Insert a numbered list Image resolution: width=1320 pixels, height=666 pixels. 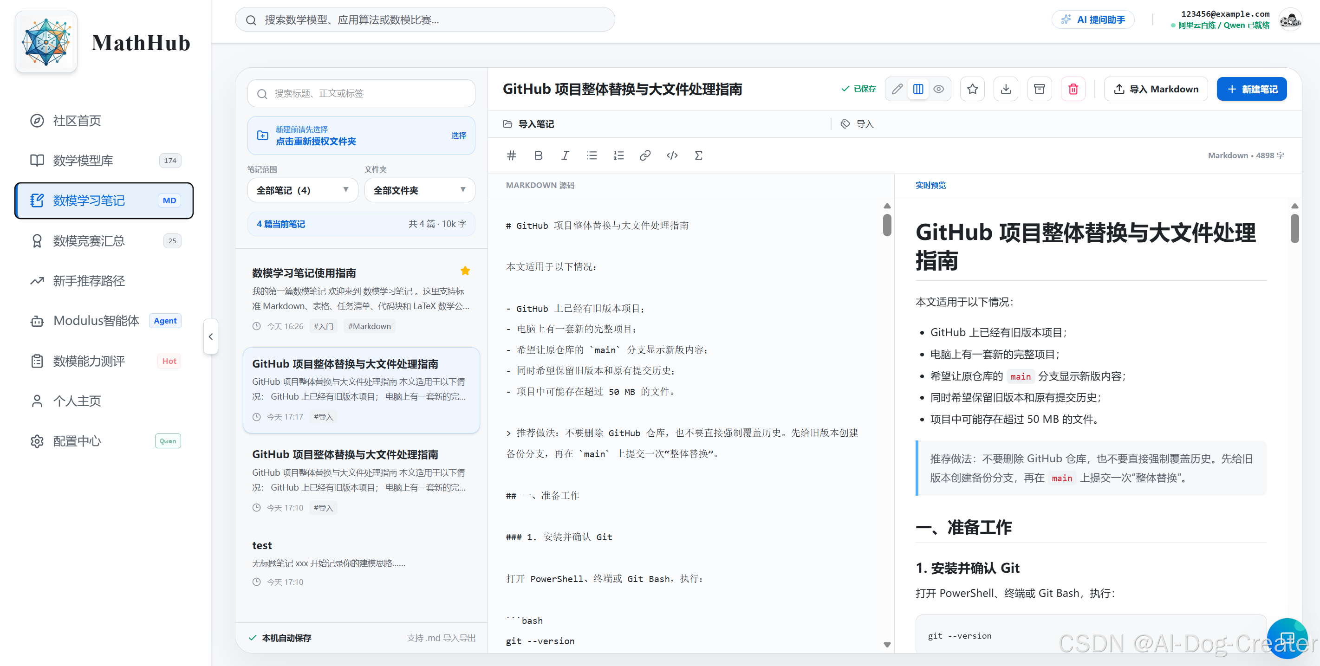tap(618, 155)
